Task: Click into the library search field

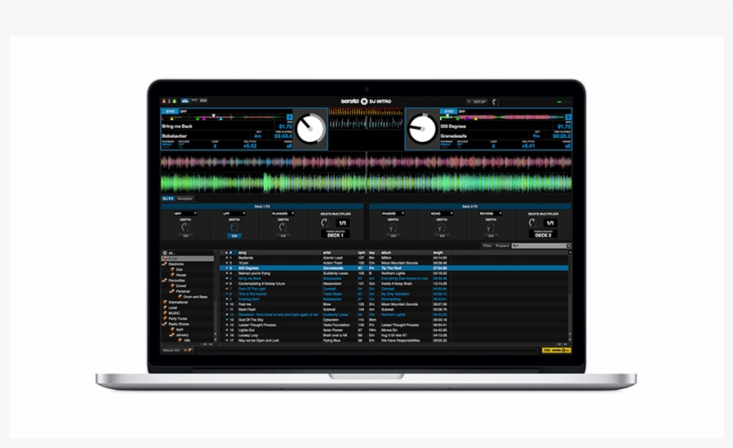Action: point(539,246)
